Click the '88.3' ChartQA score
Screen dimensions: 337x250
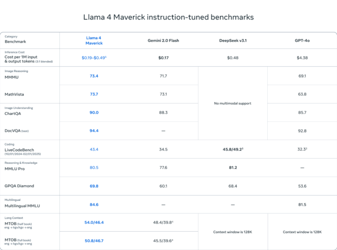[163, 113]
